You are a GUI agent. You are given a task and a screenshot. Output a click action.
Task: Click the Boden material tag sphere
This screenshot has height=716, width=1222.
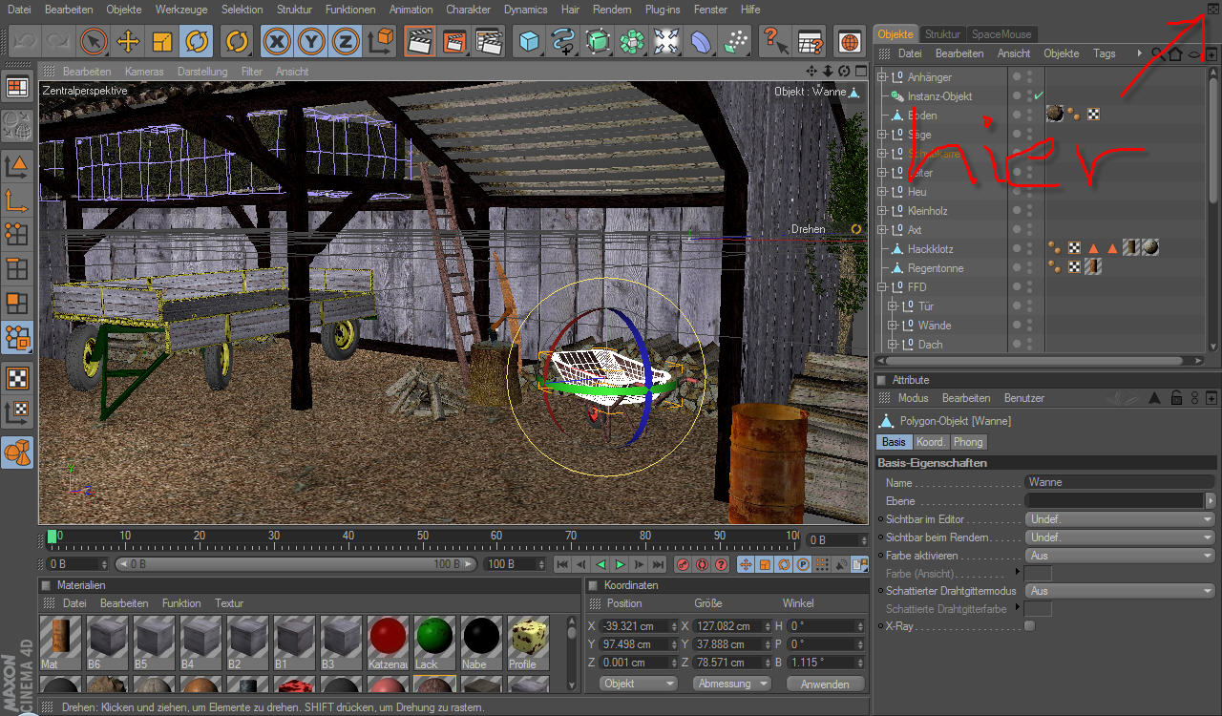coord(1055,115)
